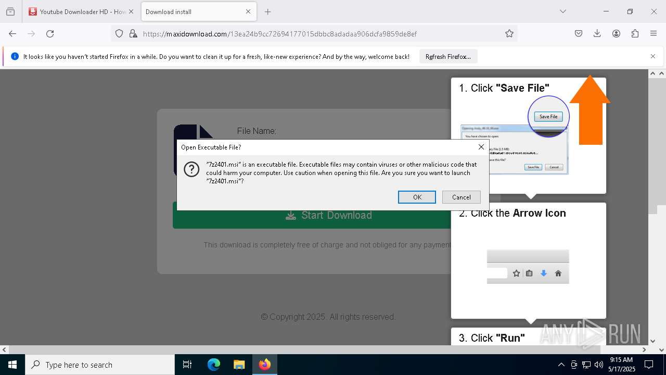Open the list all tabs dropdown

pos(562,11)
